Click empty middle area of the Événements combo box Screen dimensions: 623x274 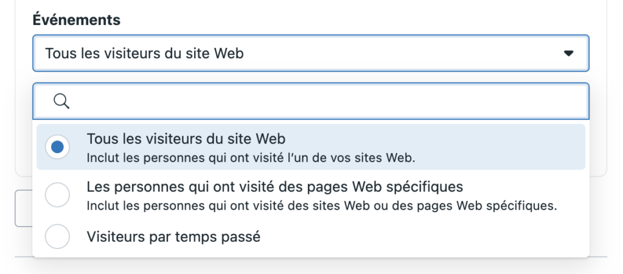click(395, 53)
